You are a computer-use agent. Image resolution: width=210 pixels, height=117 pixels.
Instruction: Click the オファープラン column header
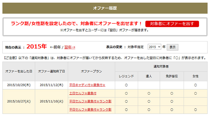[91, 71]
